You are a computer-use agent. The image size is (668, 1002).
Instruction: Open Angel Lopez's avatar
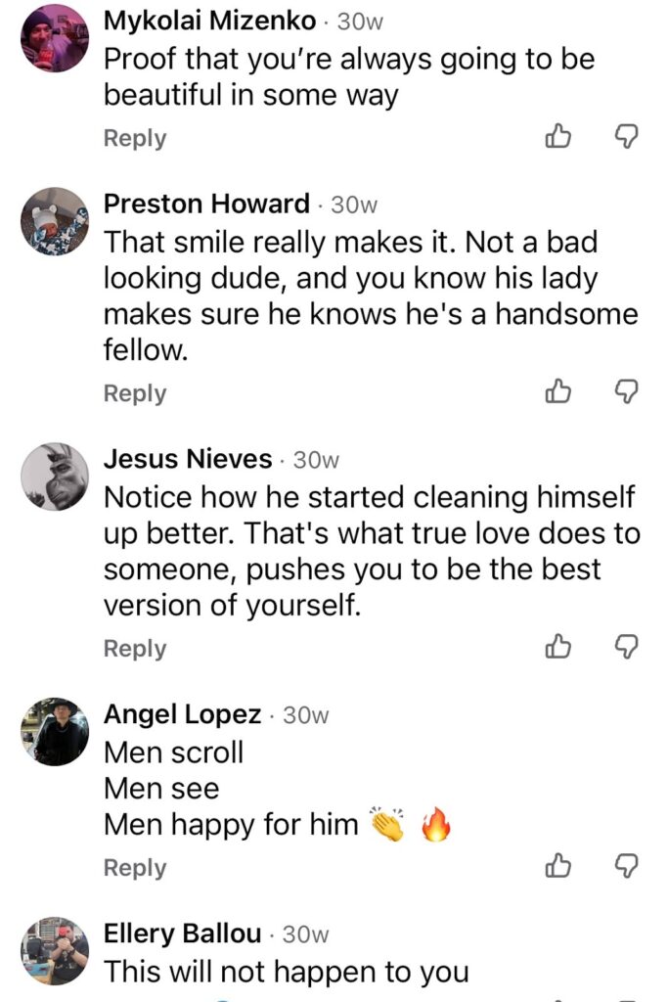click(55, 732)
